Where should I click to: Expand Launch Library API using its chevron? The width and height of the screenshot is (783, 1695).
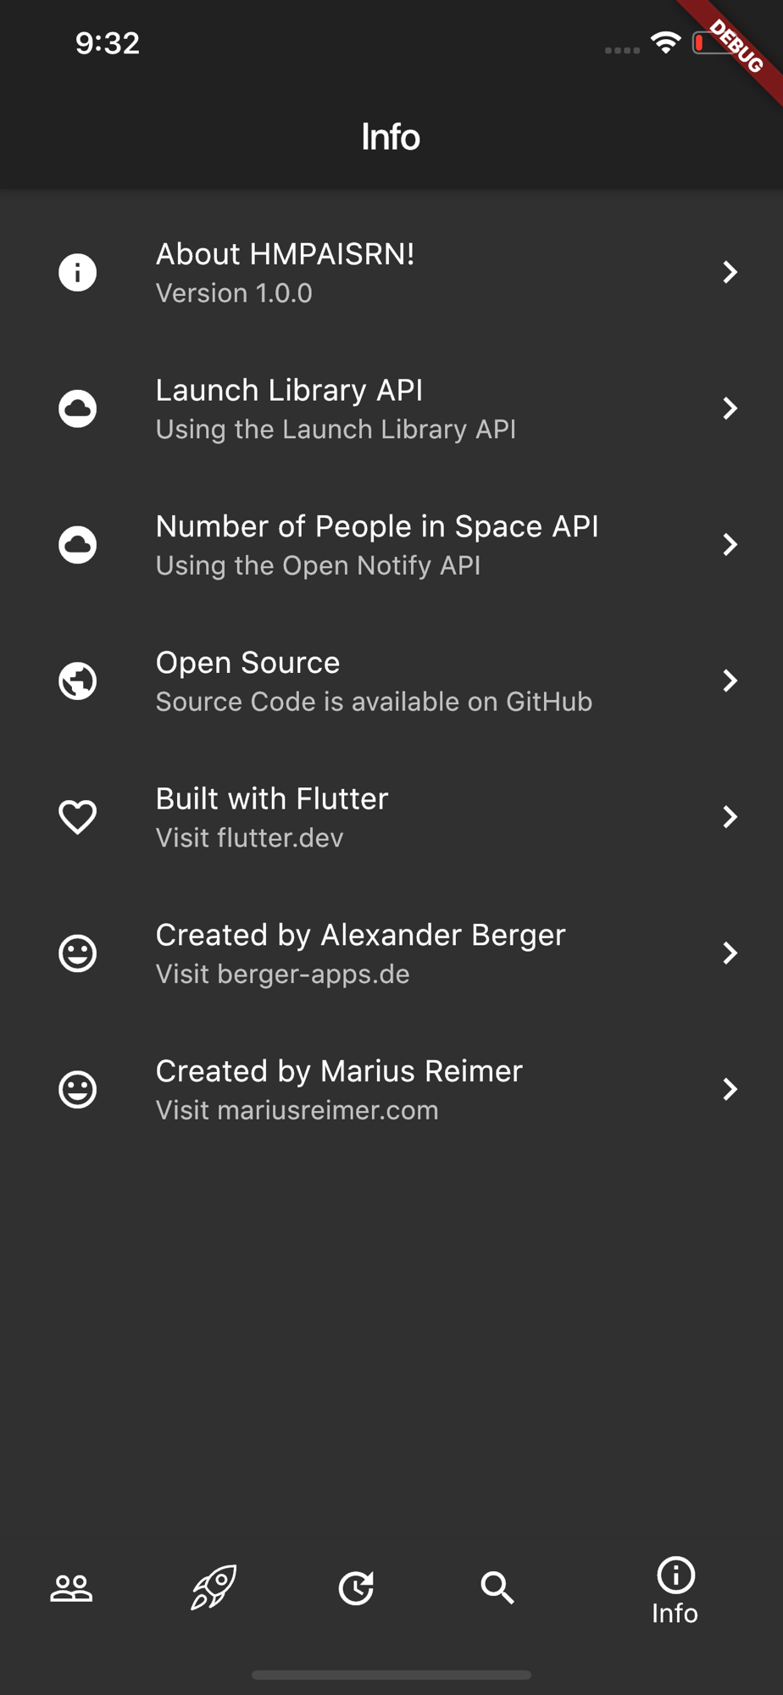730,408
